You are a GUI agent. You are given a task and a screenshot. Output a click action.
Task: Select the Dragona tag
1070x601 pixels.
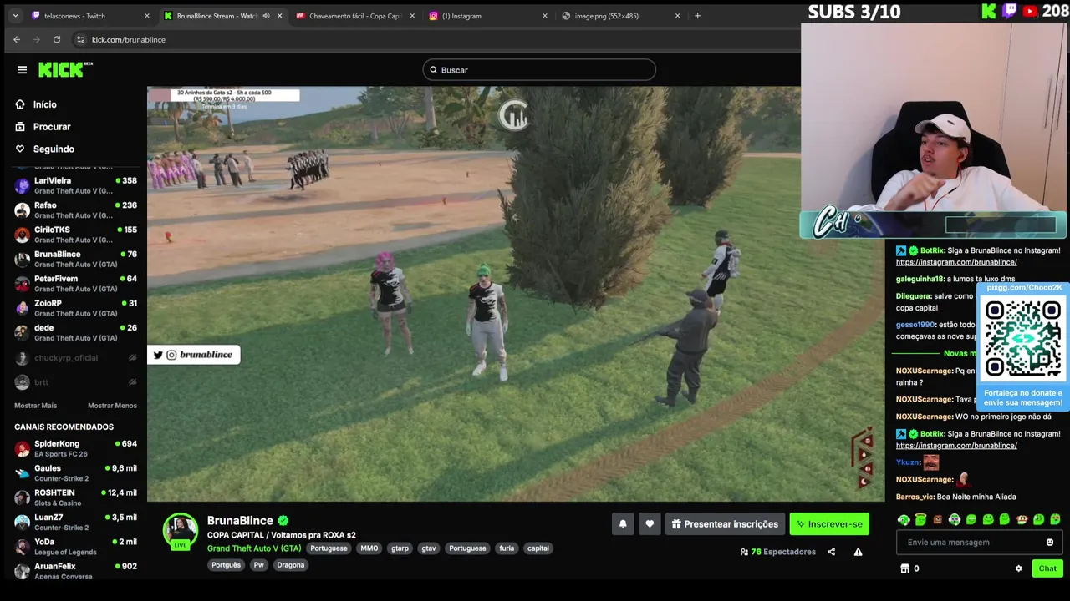click(x=290, y=565)
